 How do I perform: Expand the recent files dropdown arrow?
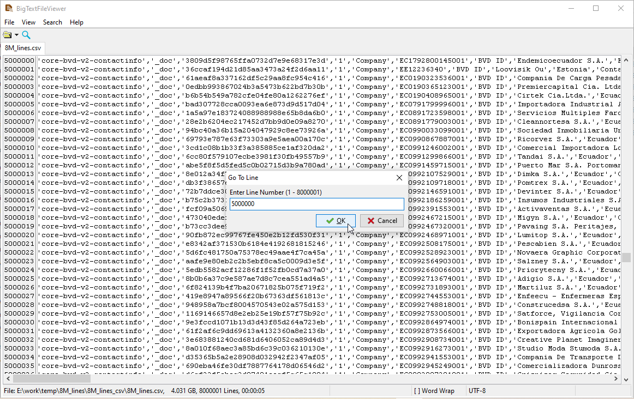[x=16, y=35]
